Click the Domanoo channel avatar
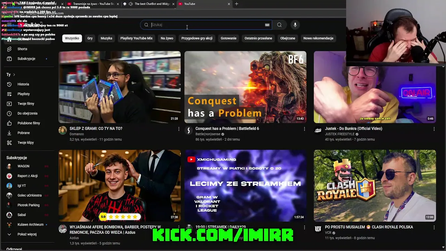The height and width of the screenshot is (251, 446). point(63,130)
